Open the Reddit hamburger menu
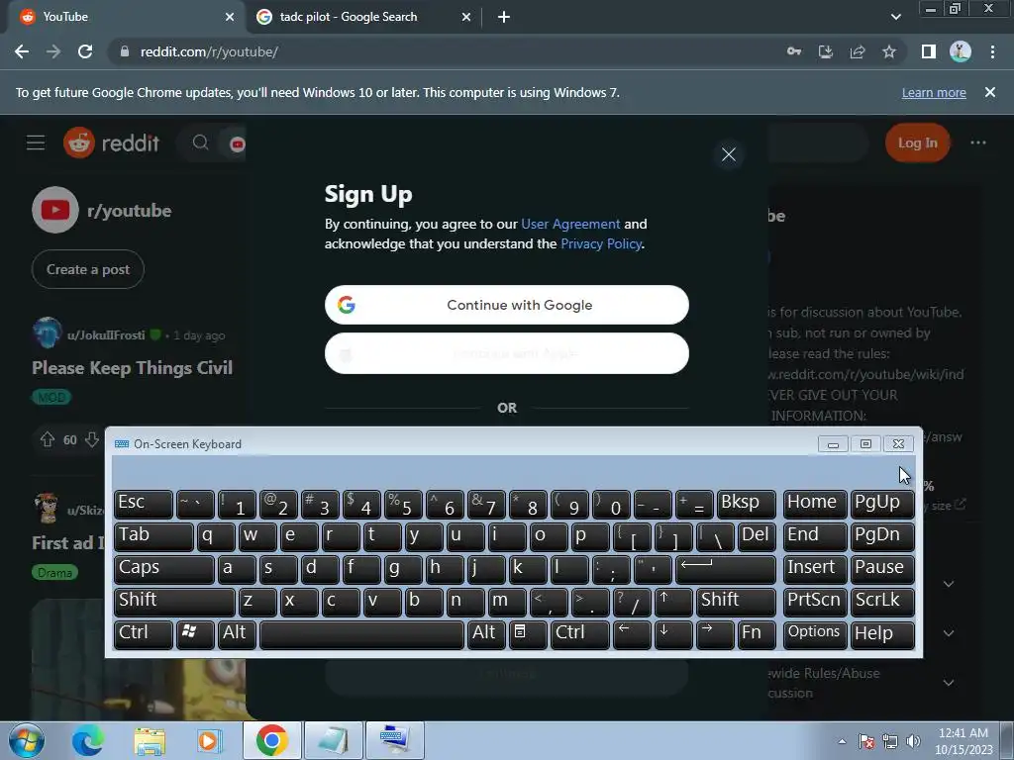1014x760 pixels. [36, 142]
